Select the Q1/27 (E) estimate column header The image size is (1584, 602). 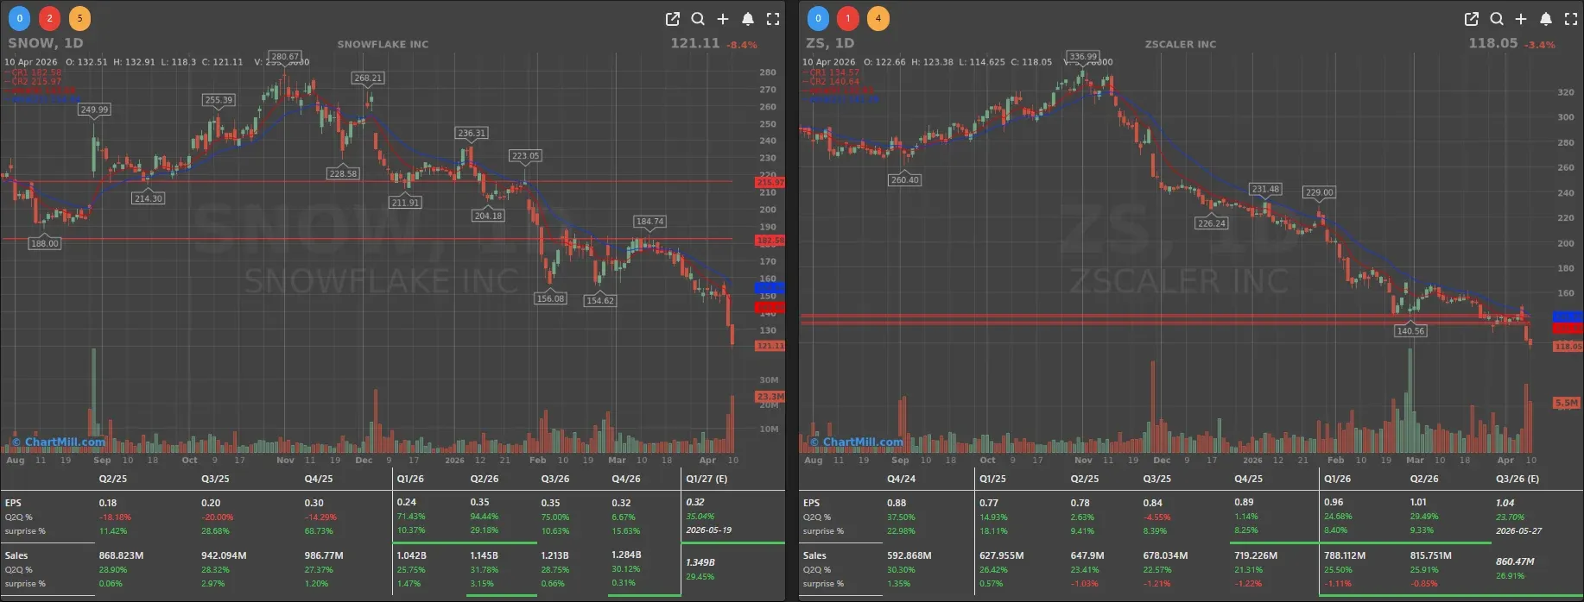coord(706,479)
